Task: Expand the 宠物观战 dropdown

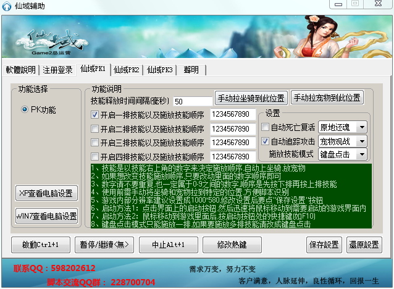Action: click(x=343, y=141)
